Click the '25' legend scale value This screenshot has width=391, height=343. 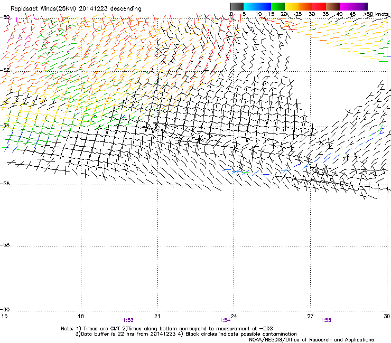(298, 14)
